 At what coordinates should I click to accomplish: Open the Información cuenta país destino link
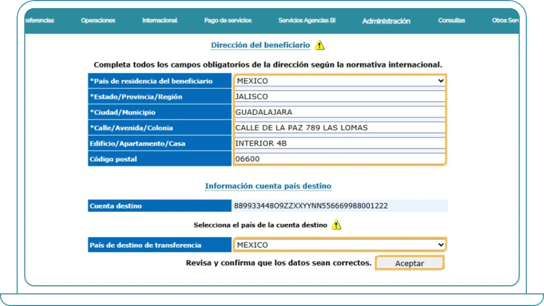(268, 186)
